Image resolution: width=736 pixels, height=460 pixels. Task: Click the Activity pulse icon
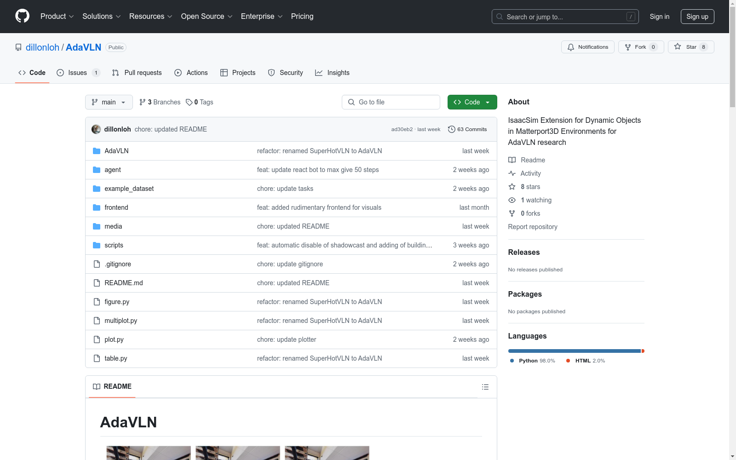[512, 173]
